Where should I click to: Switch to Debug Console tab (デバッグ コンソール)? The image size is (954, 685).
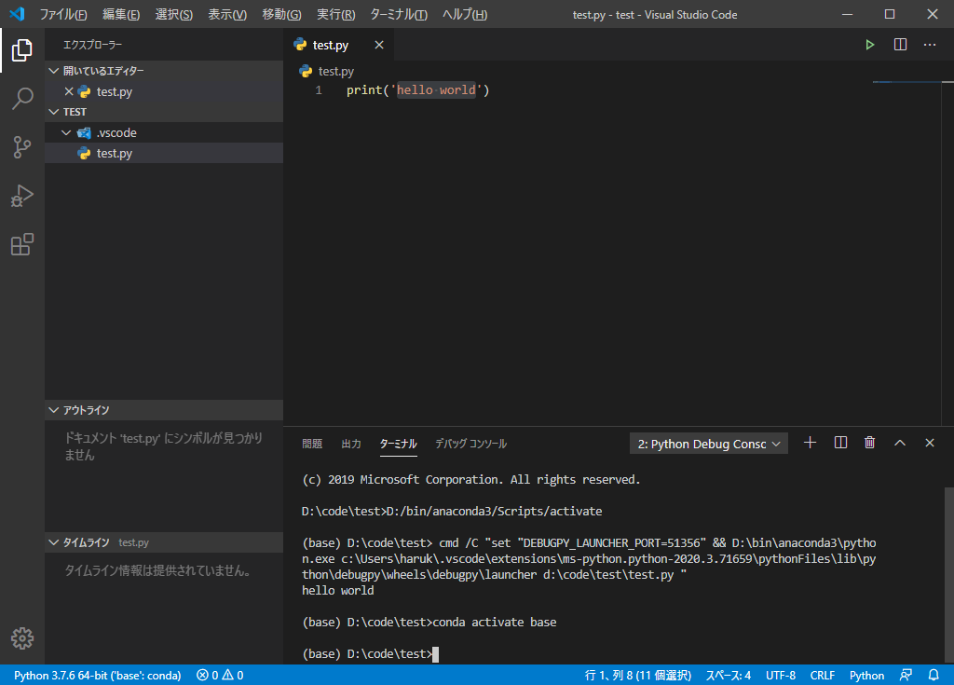pyautogui.click(x=470, y=444)
